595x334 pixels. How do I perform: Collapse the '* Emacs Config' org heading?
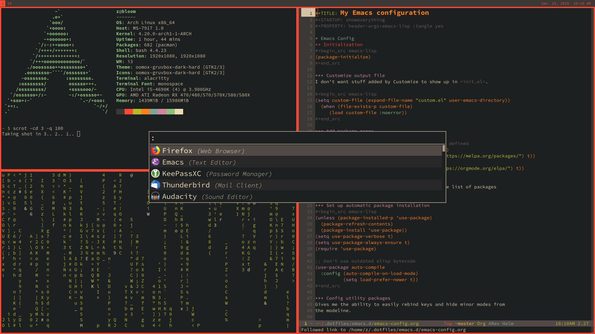pos(335,38)
